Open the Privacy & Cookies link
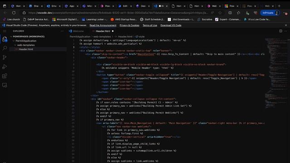290x163 pixels. [x=130, y=25]
